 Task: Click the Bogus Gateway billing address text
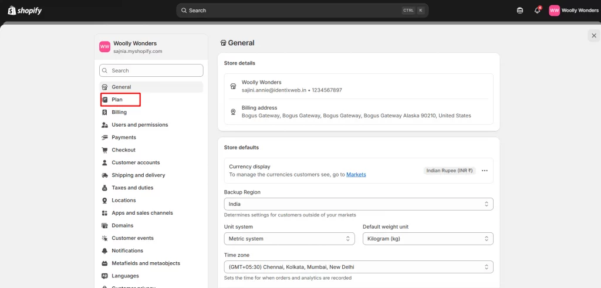[x=356, y=116]
